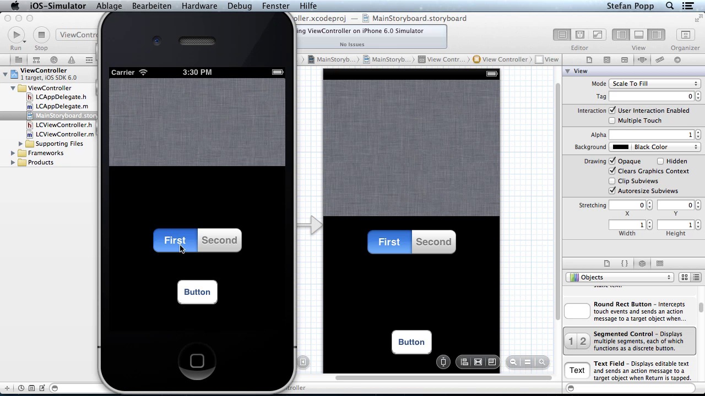This screenshot has height=396, width=705.
Task: Open the Symbol navigator icon
Action: 36,59
